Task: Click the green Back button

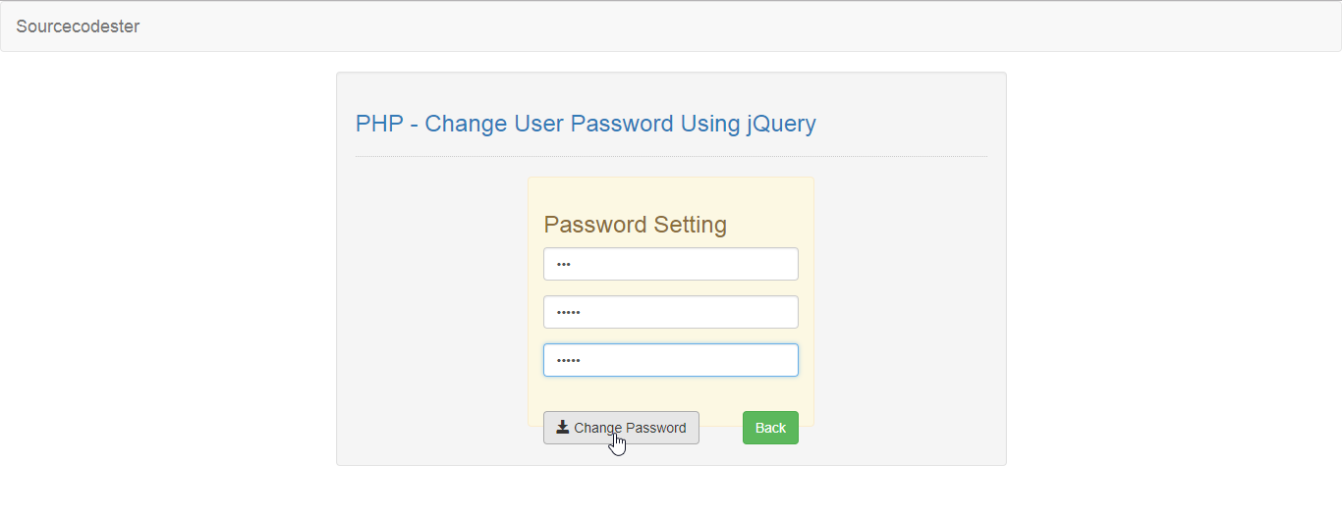Action: click(770, 428)
